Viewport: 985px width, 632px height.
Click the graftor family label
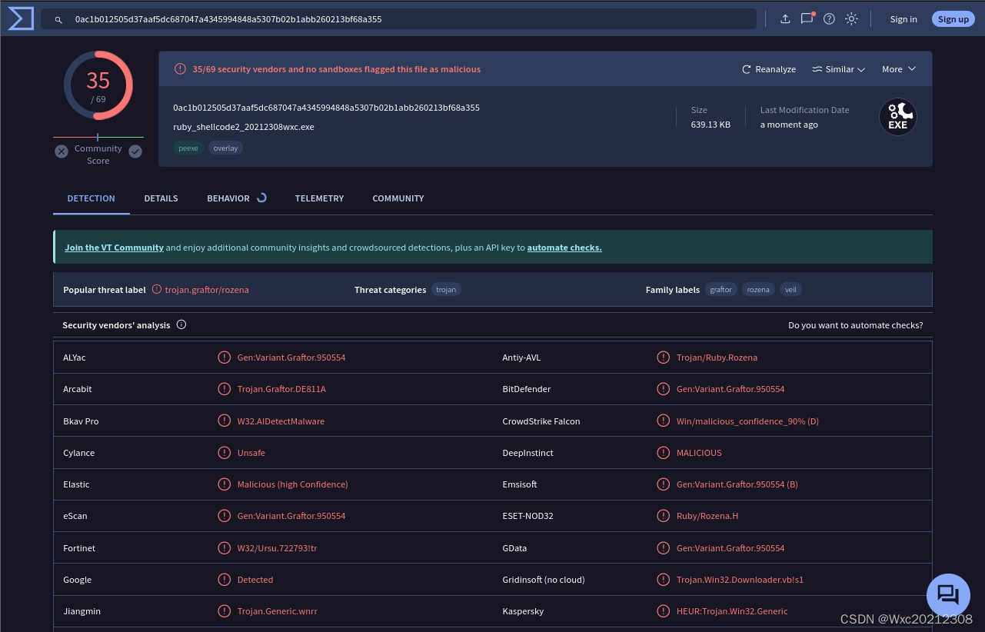pyautogui.click(x=721, y=290)
